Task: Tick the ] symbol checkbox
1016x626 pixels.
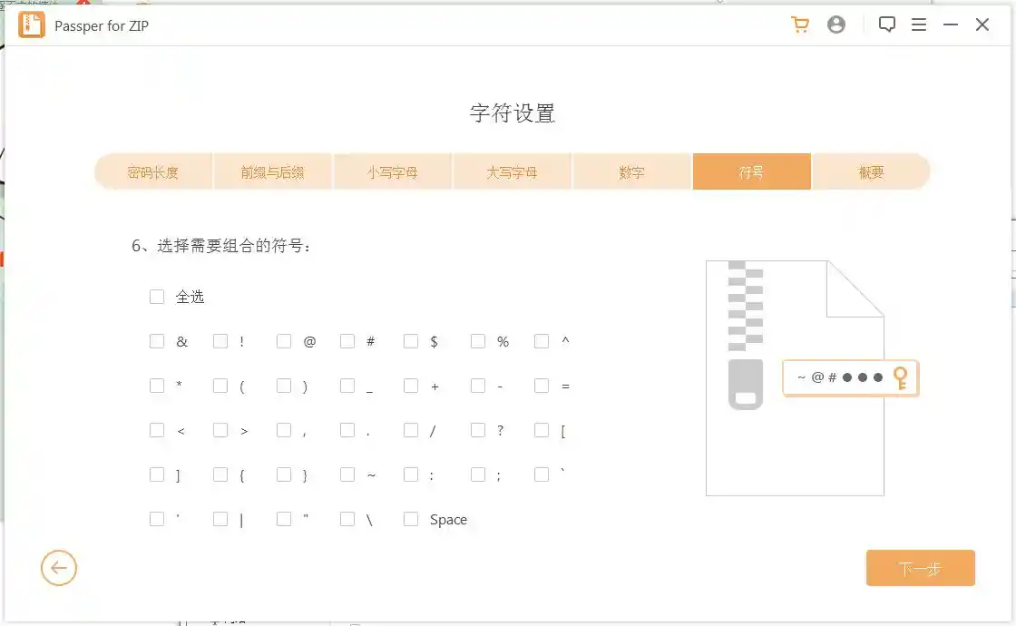Action: pos(157,475)
